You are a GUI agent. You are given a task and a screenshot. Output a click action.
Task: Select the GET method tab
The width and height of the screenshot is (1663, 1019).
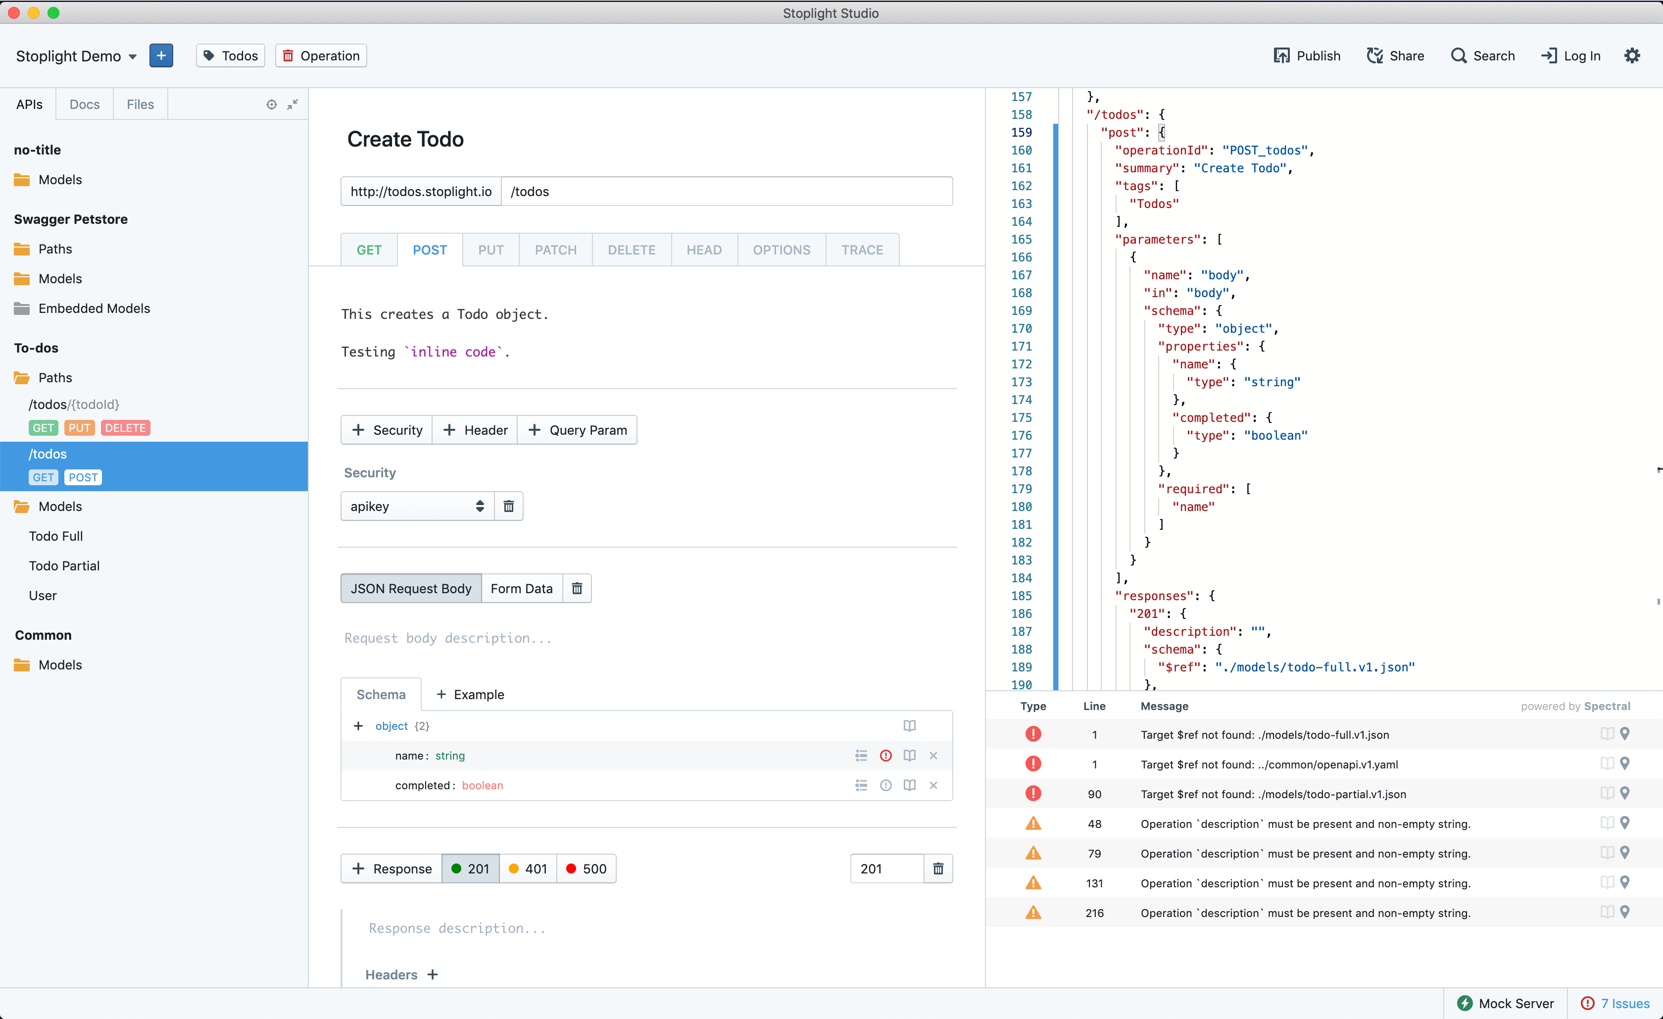pyautogui.click(x=369, y=250)
